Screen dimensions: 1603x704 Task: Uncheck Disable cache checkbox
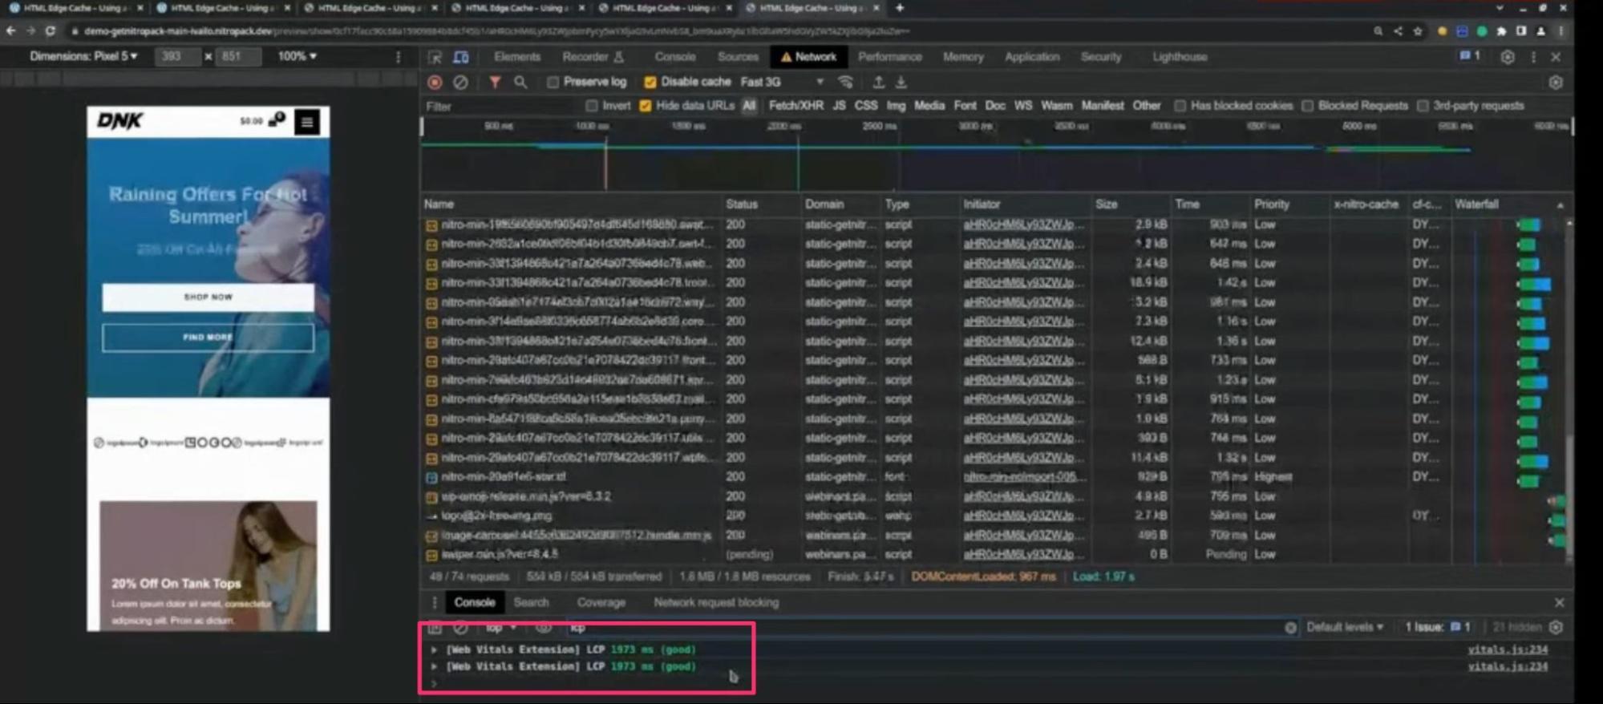click(650, 83)
